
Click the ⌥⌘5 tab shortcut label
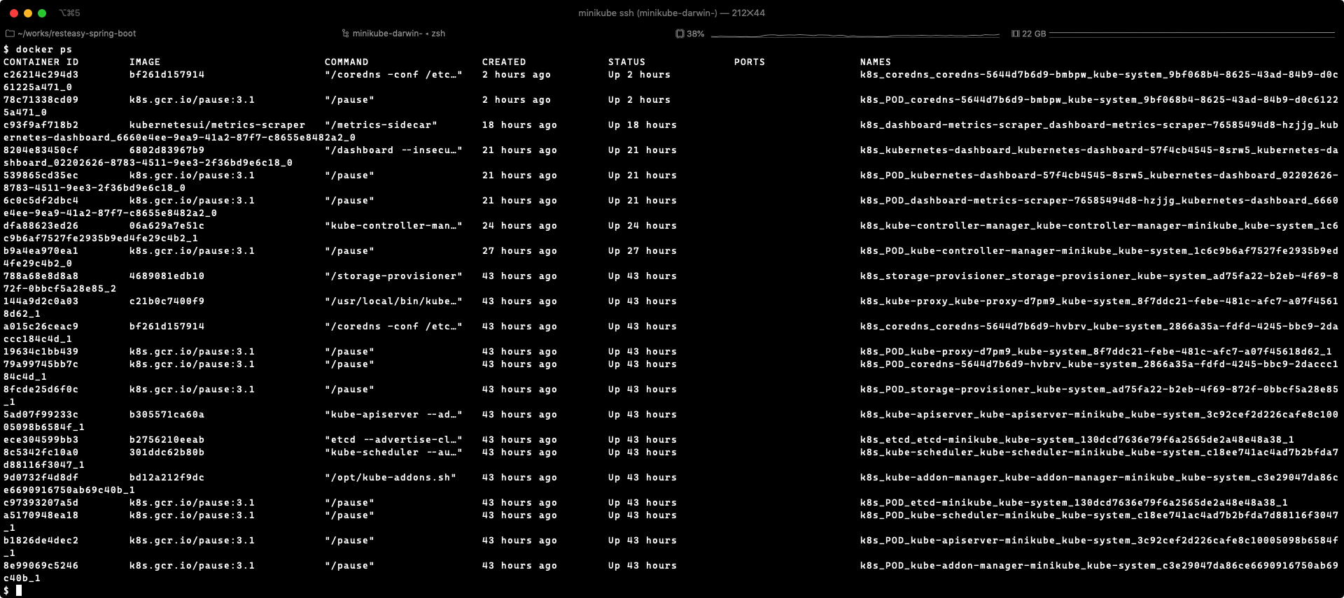pyautogui.click(x=69, y=13)
